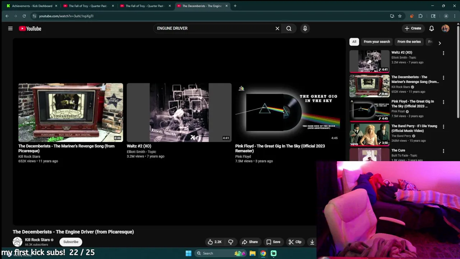The image size is (460, 259).
Task: Click the Chrome icon in taskbar
Action: [263, 253]
